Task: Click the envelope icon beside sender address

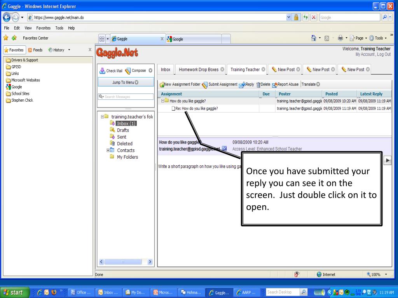Action: tap(224, 148)
